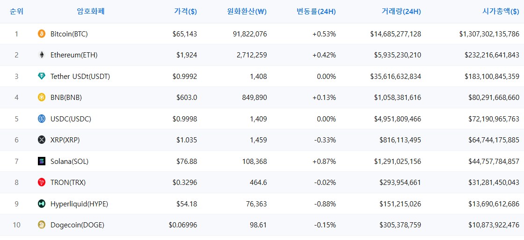Select USDC price $0.9998
This screenshot has width=524, height=240.
point(185,119)
